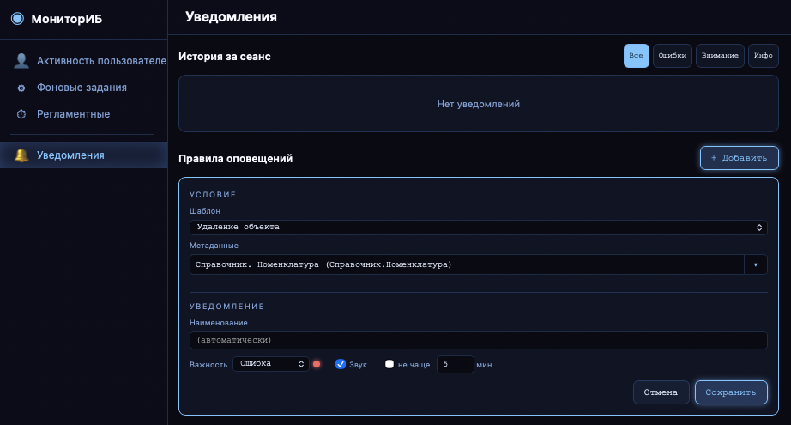Click the Сохранить button
Image resolution: width=791 pixels, height=425 pixels.
coord(731,392)
